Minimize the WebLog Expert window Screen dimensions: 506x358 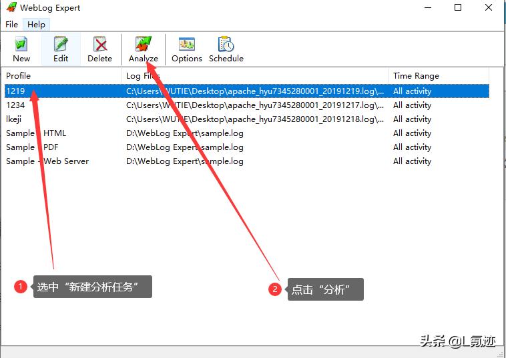tap(428, 7)
